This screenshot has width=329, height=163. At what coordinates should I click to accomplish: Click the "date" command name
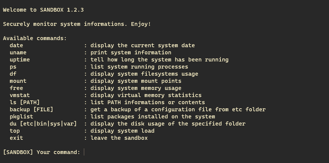pos(16,45)
